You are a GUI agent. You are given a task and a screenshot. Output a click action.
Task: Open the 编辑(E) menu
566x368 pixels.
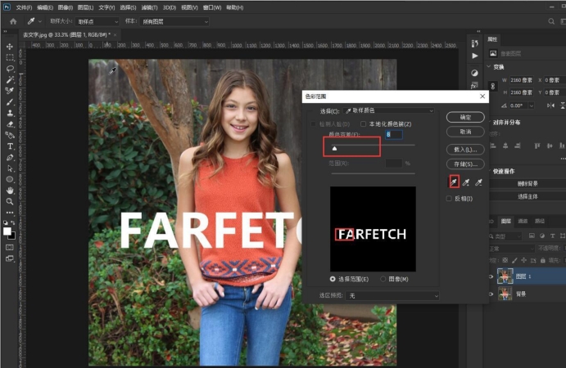point(45,7)
